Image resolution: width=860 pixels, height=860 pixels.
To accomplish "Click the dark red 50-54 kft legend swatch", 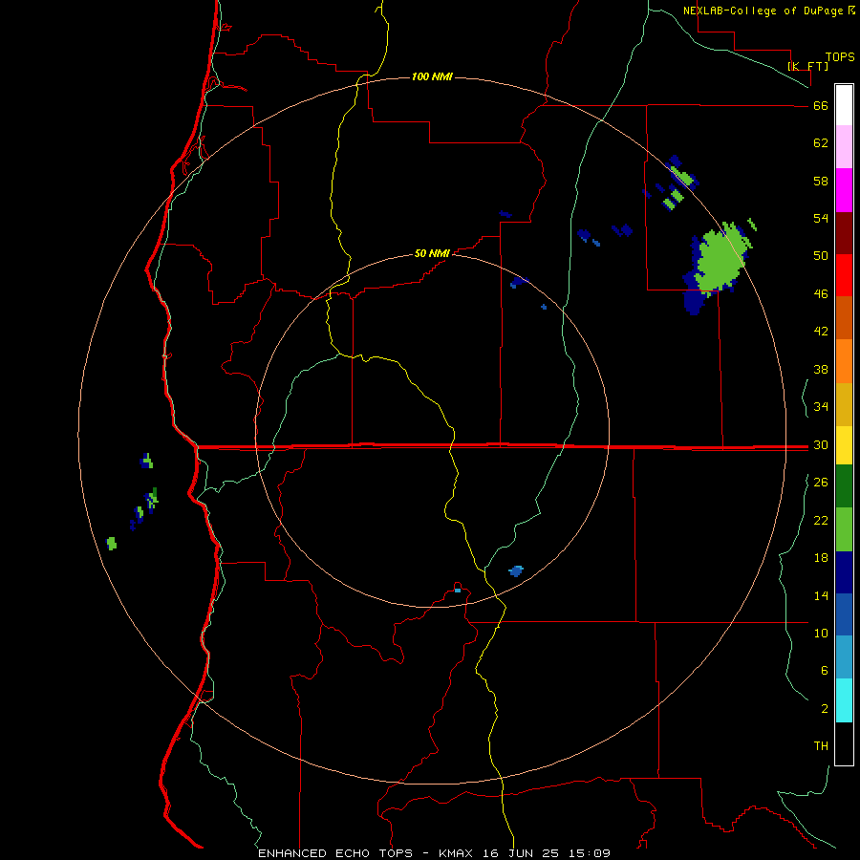I will click(x=844, y=233).
